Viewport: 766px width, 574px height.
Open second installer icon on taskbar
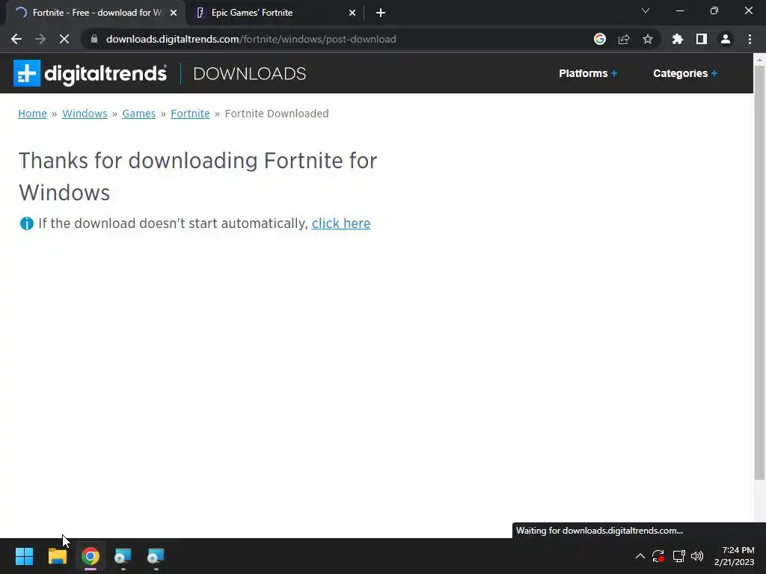(156, 556)
